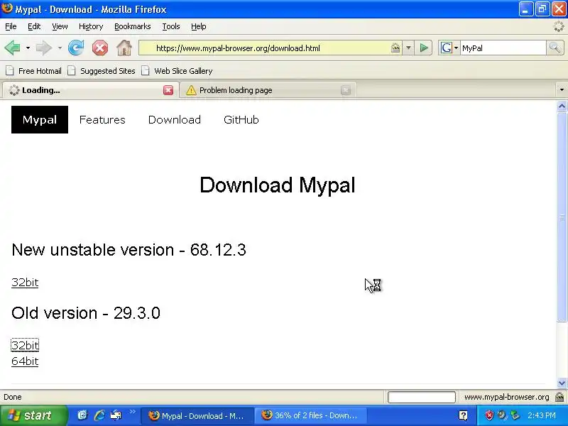Image resolution: width=568 pixels, height=426 pixels.
Task: Stop loading with the red X button
Action: tap(100, 48)
